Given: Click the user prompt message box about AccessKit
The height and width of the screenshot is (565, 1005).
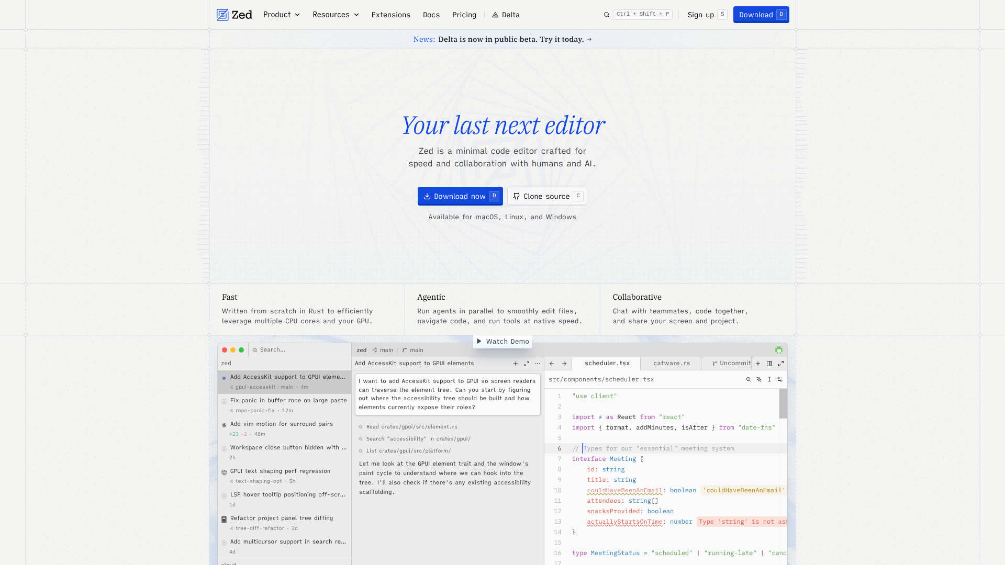Looking at the screenshot, I should [448, 394].
